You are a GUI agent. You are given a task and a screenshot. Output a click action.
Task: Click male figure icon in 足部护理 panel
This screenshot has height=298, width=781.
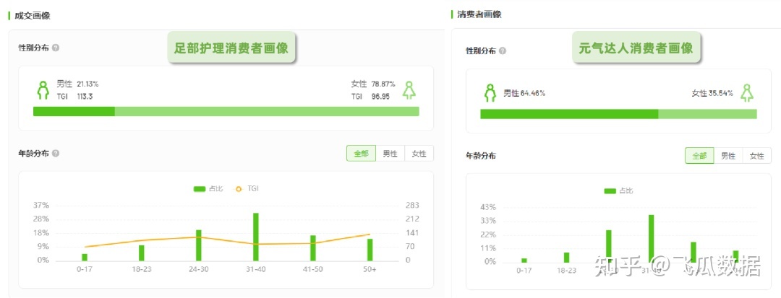click(x=43, y=90)
